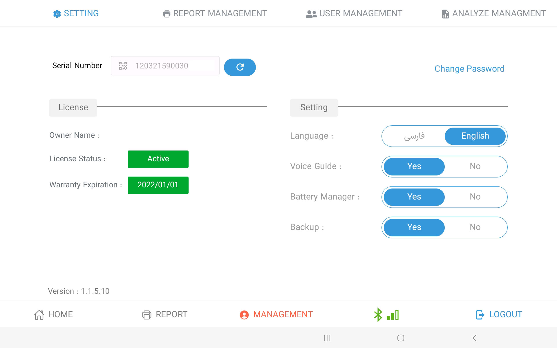Tap the Android recent apps icon
557x348 pixels.
[x=327, y=338]
